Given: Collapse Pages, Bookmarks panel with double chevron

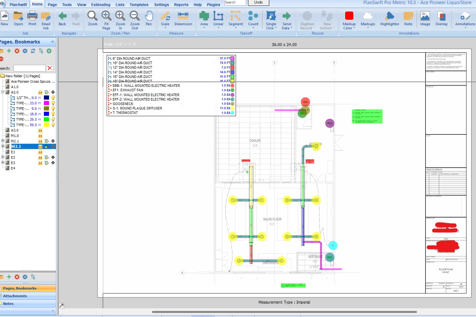Looking at the screenshot, I should (52, 42).
